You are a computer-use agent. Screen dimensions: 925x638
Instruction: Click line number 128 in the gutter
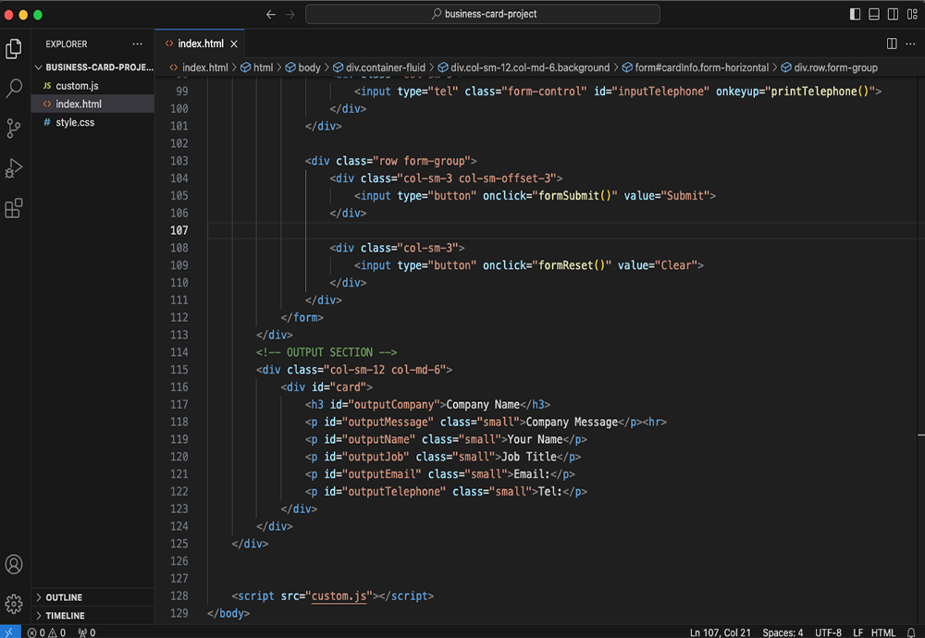click(179, 595)
